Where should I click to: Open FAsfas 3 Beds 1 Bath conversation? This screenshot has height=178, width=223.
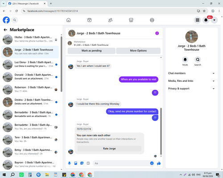(30, 40)
